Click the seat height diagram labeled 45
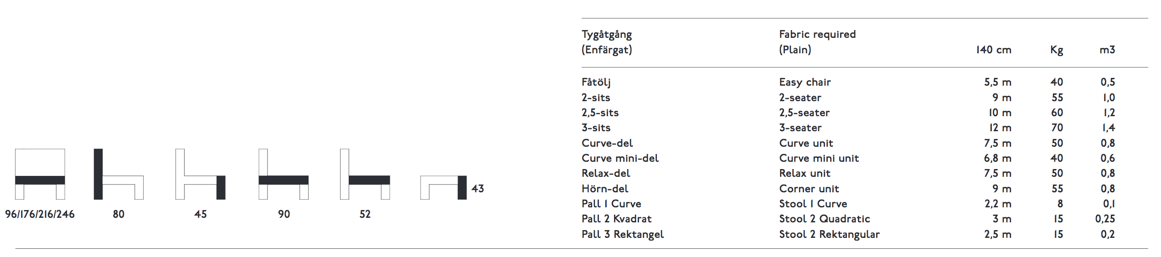Viewport: 1161px width, 257px height. [201, 174]
